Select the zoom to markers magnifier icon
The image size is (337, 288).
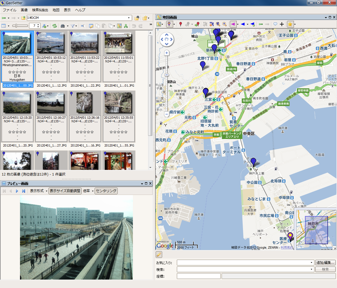[x=217, y=24]
